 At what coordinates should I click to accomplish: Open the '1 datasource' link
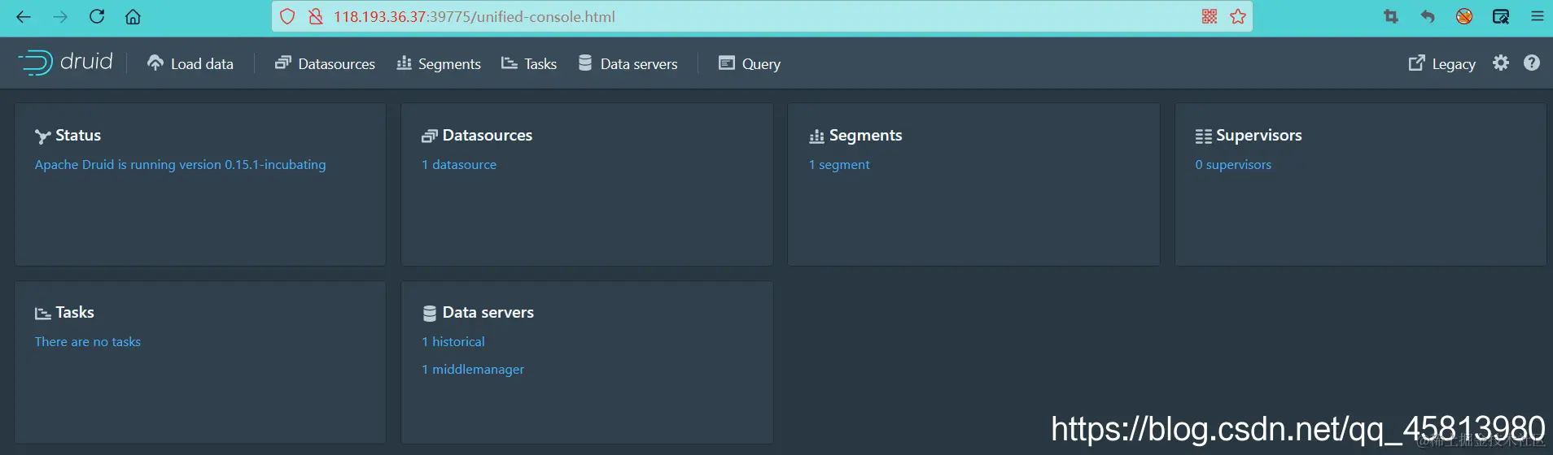point(459,164)
